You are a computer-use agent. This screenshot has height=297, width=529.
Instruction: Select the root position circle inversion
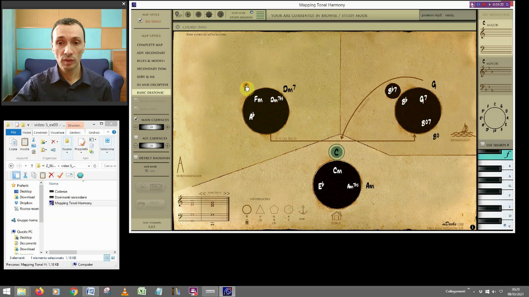(x=247, y=210)
